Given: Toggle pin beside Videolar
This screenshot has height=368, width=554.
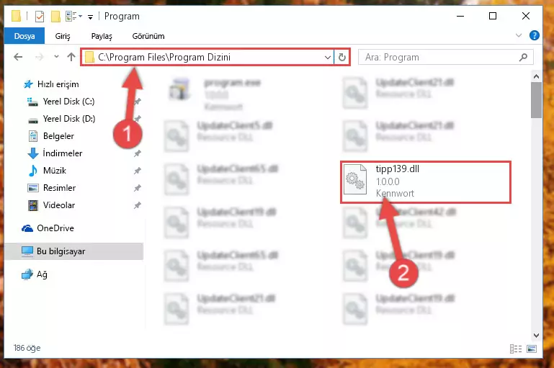Looking at the screenshot, I should 137,205.
